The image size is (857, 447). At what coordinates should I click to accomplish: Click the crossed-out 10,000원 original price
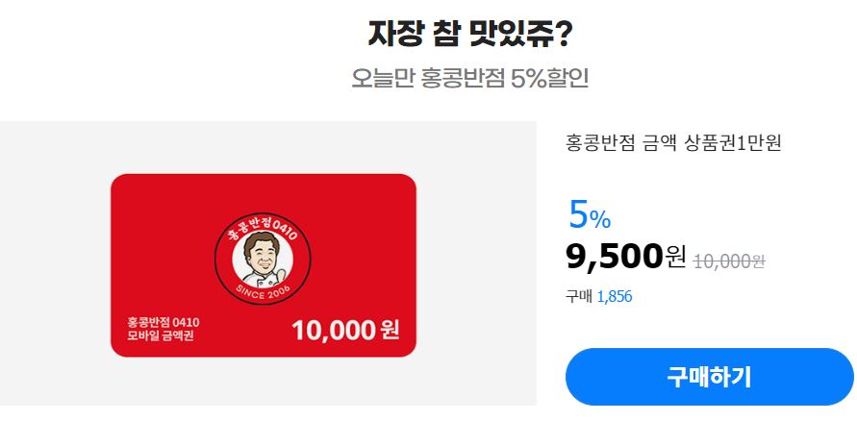[728, 261]
